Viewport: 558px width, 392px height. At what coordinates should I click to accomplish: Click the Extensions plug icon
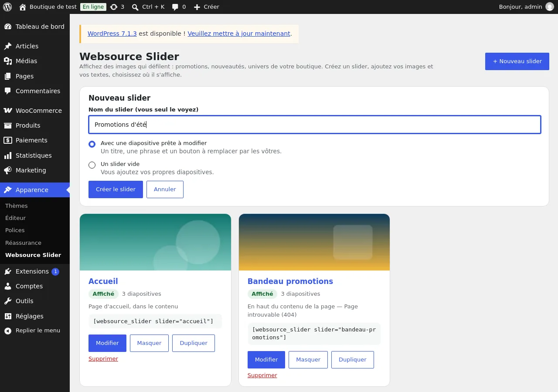[x=8, y=271]
